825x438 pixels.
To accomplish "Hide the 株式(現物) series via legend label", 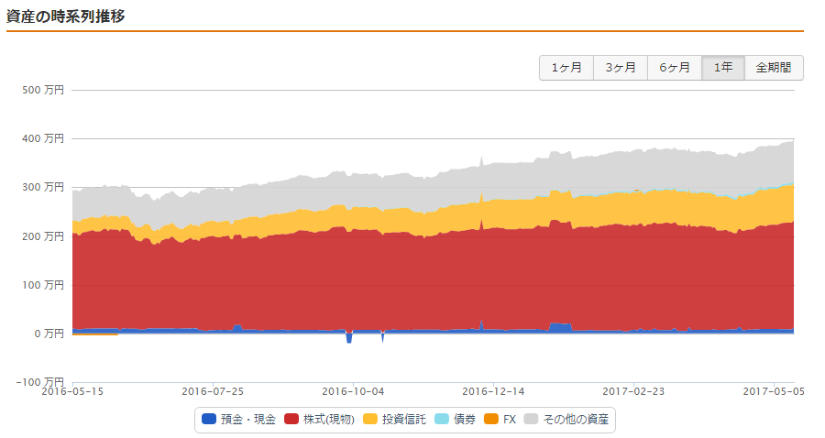I will coord(329,420).
